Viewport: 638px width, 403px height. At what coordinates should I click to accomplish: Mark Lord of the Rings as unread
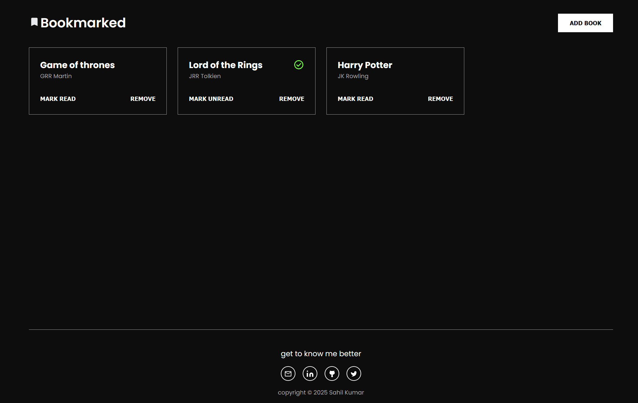(x=211, y=99)
